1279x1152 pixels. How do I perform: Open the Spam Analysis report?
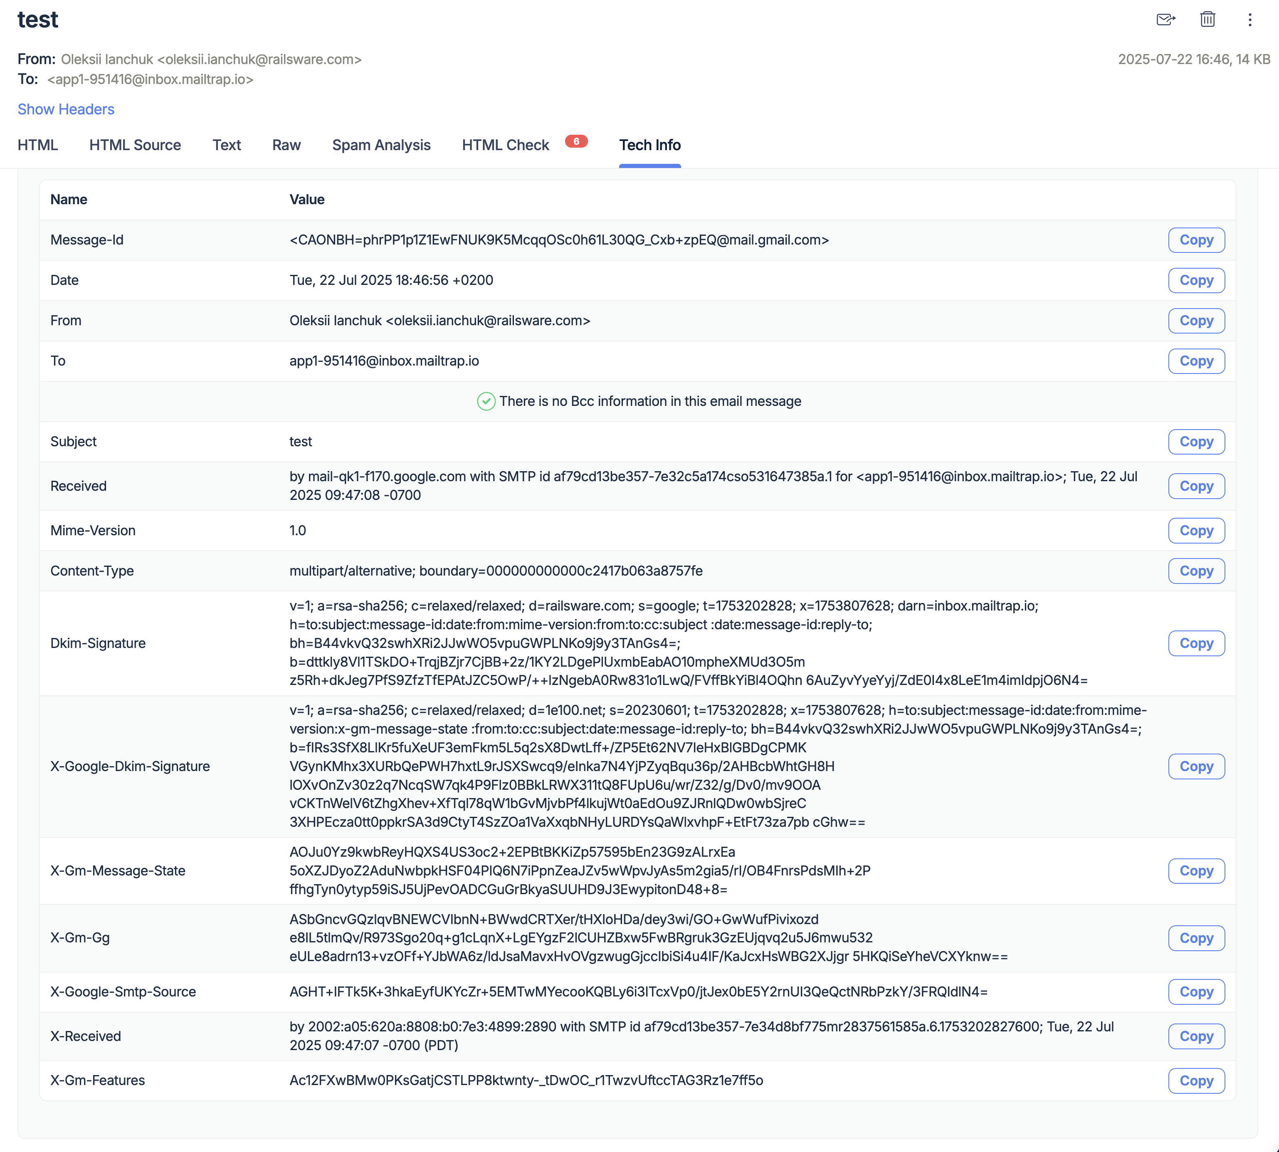coord(381,145)
